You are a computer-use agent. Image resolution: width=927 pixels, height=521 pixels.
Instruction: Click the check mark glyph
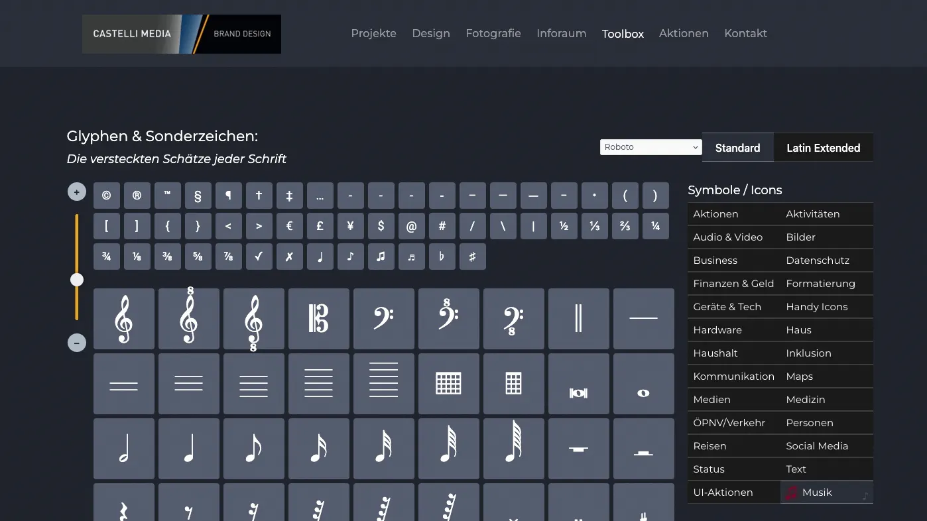259,257
